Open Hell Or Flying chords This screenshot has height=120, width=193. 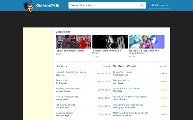(x=67, y=97)
